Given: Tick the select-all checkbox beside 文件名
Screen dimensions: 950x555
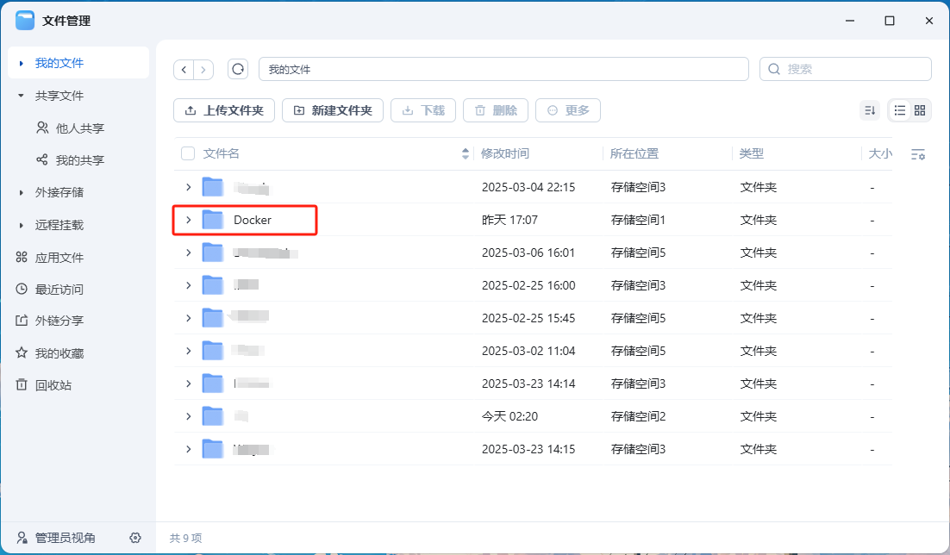Looking at the screenshot, I should (x=188, y=153).
